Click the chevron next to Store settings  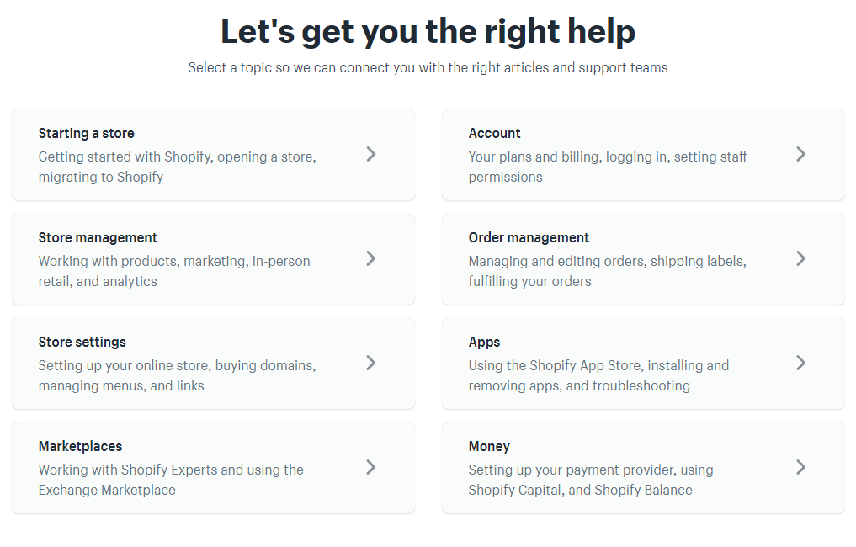(x=371, y=364)
